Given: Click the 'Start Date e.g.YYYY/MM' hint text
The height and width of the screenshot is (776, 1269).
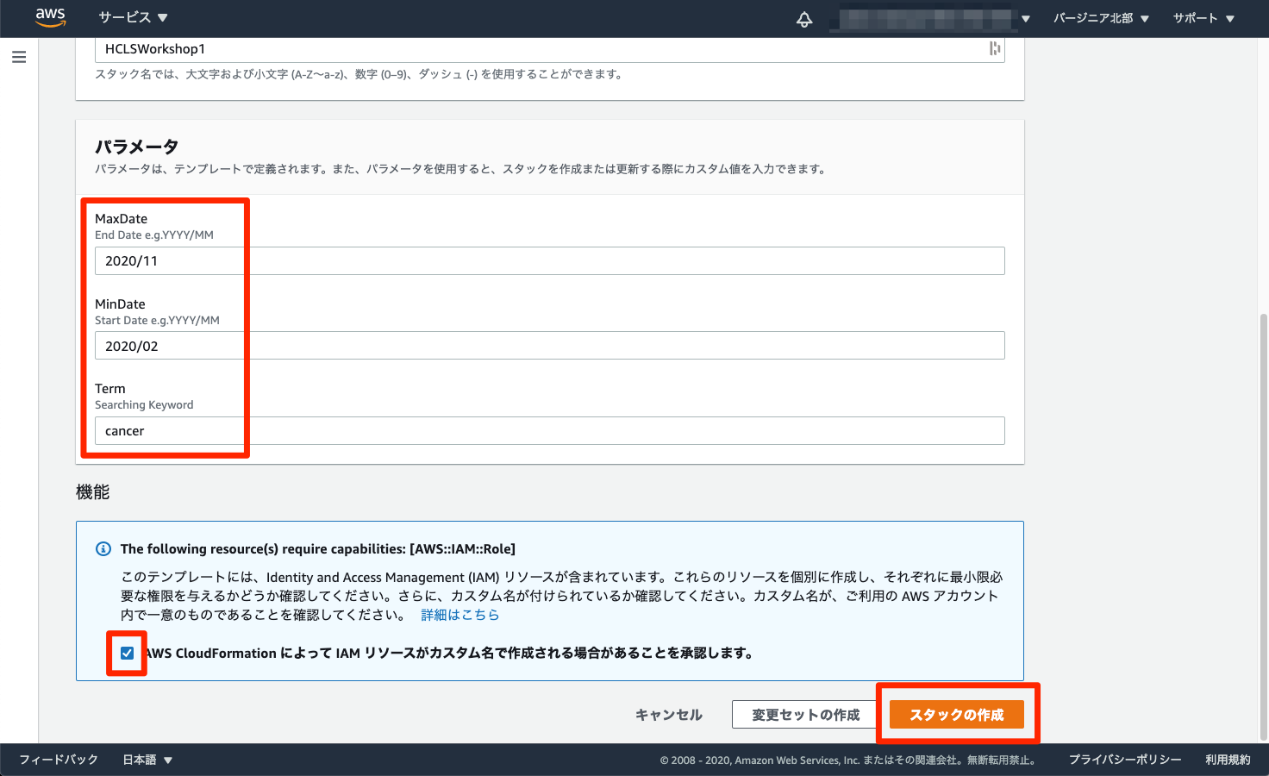Looking at the screenshot, I should (157, 321).
